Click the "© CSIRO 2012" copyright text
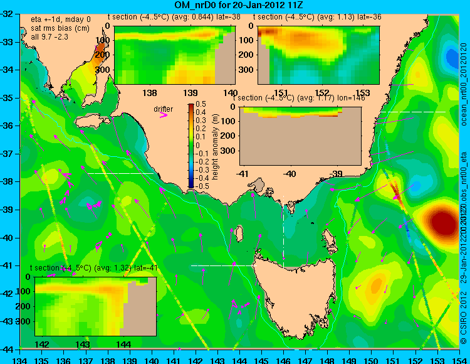Screen dimensions: 470x364 tap(464, 317)
